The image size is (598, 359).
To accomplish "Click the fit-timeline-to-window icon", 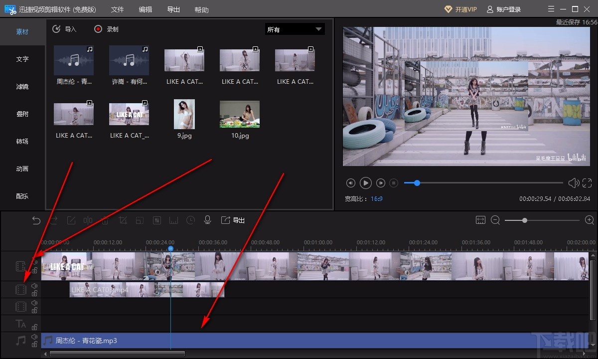I will [x=480, y=220].
